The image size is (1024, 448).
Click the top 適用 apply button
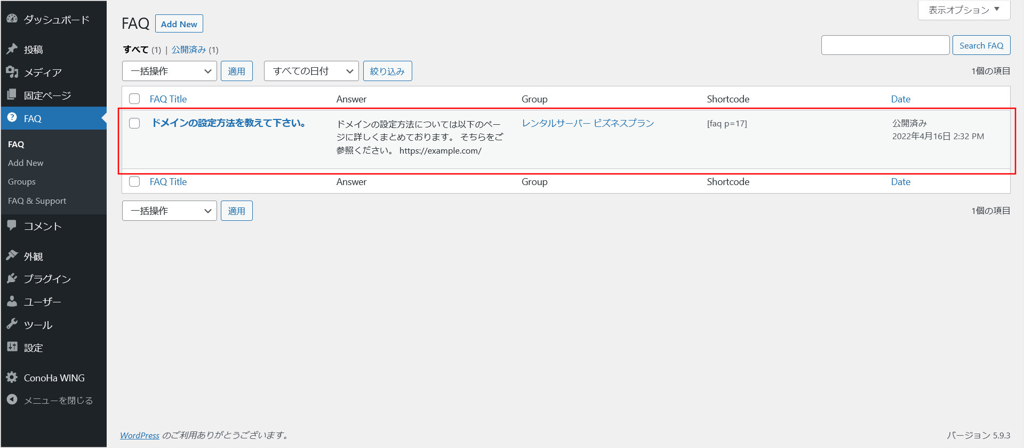coord(237,71)
